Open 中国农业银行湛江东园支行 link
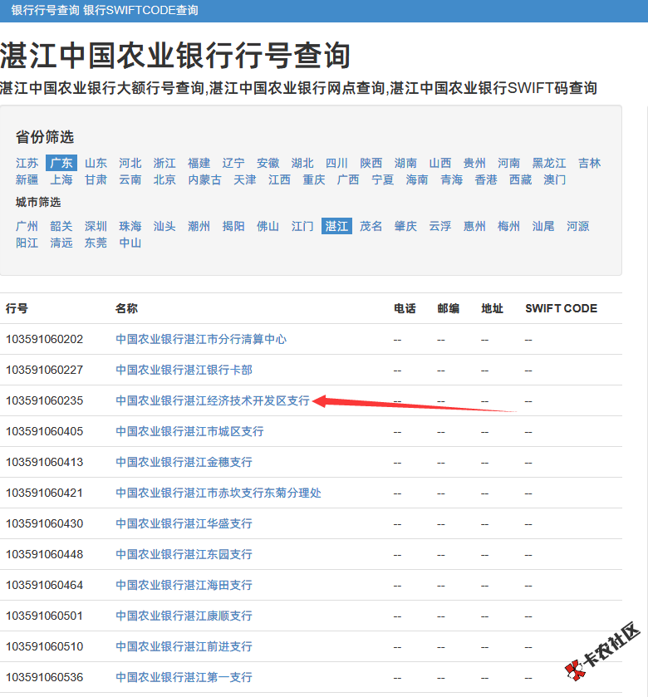Screen dimensions: 648x697 (184, 554)
